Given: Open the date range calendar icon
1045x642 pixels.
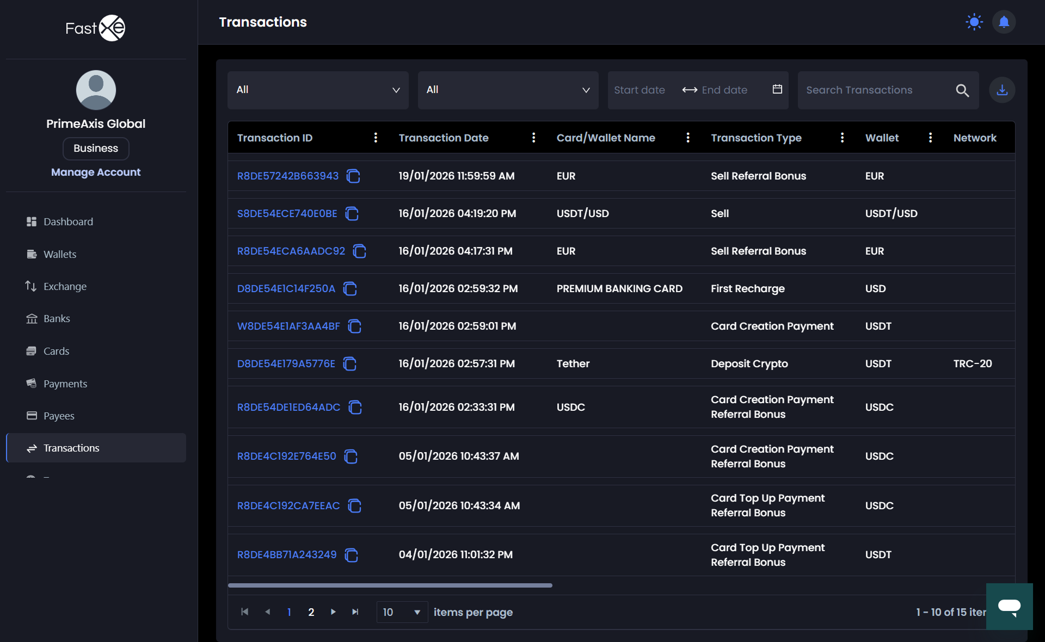Looking at the screenshot, I should 777,90.
